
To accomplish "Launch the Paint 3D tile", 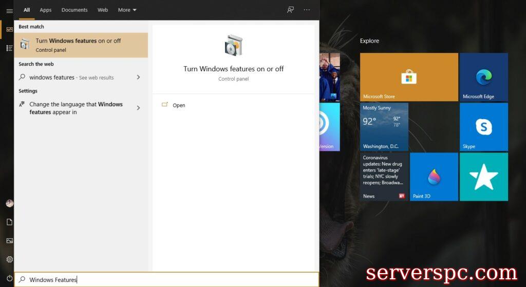I will click(x=434, y=176).
